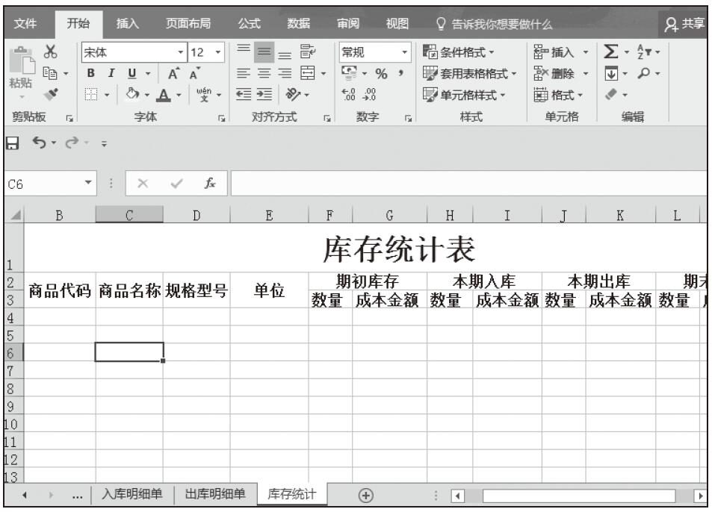Image resolution: width=712 pixels, height=512 pixels.
Task: Toggle Bold formatting
Action: pyautogui.click(x=91, y=73)
